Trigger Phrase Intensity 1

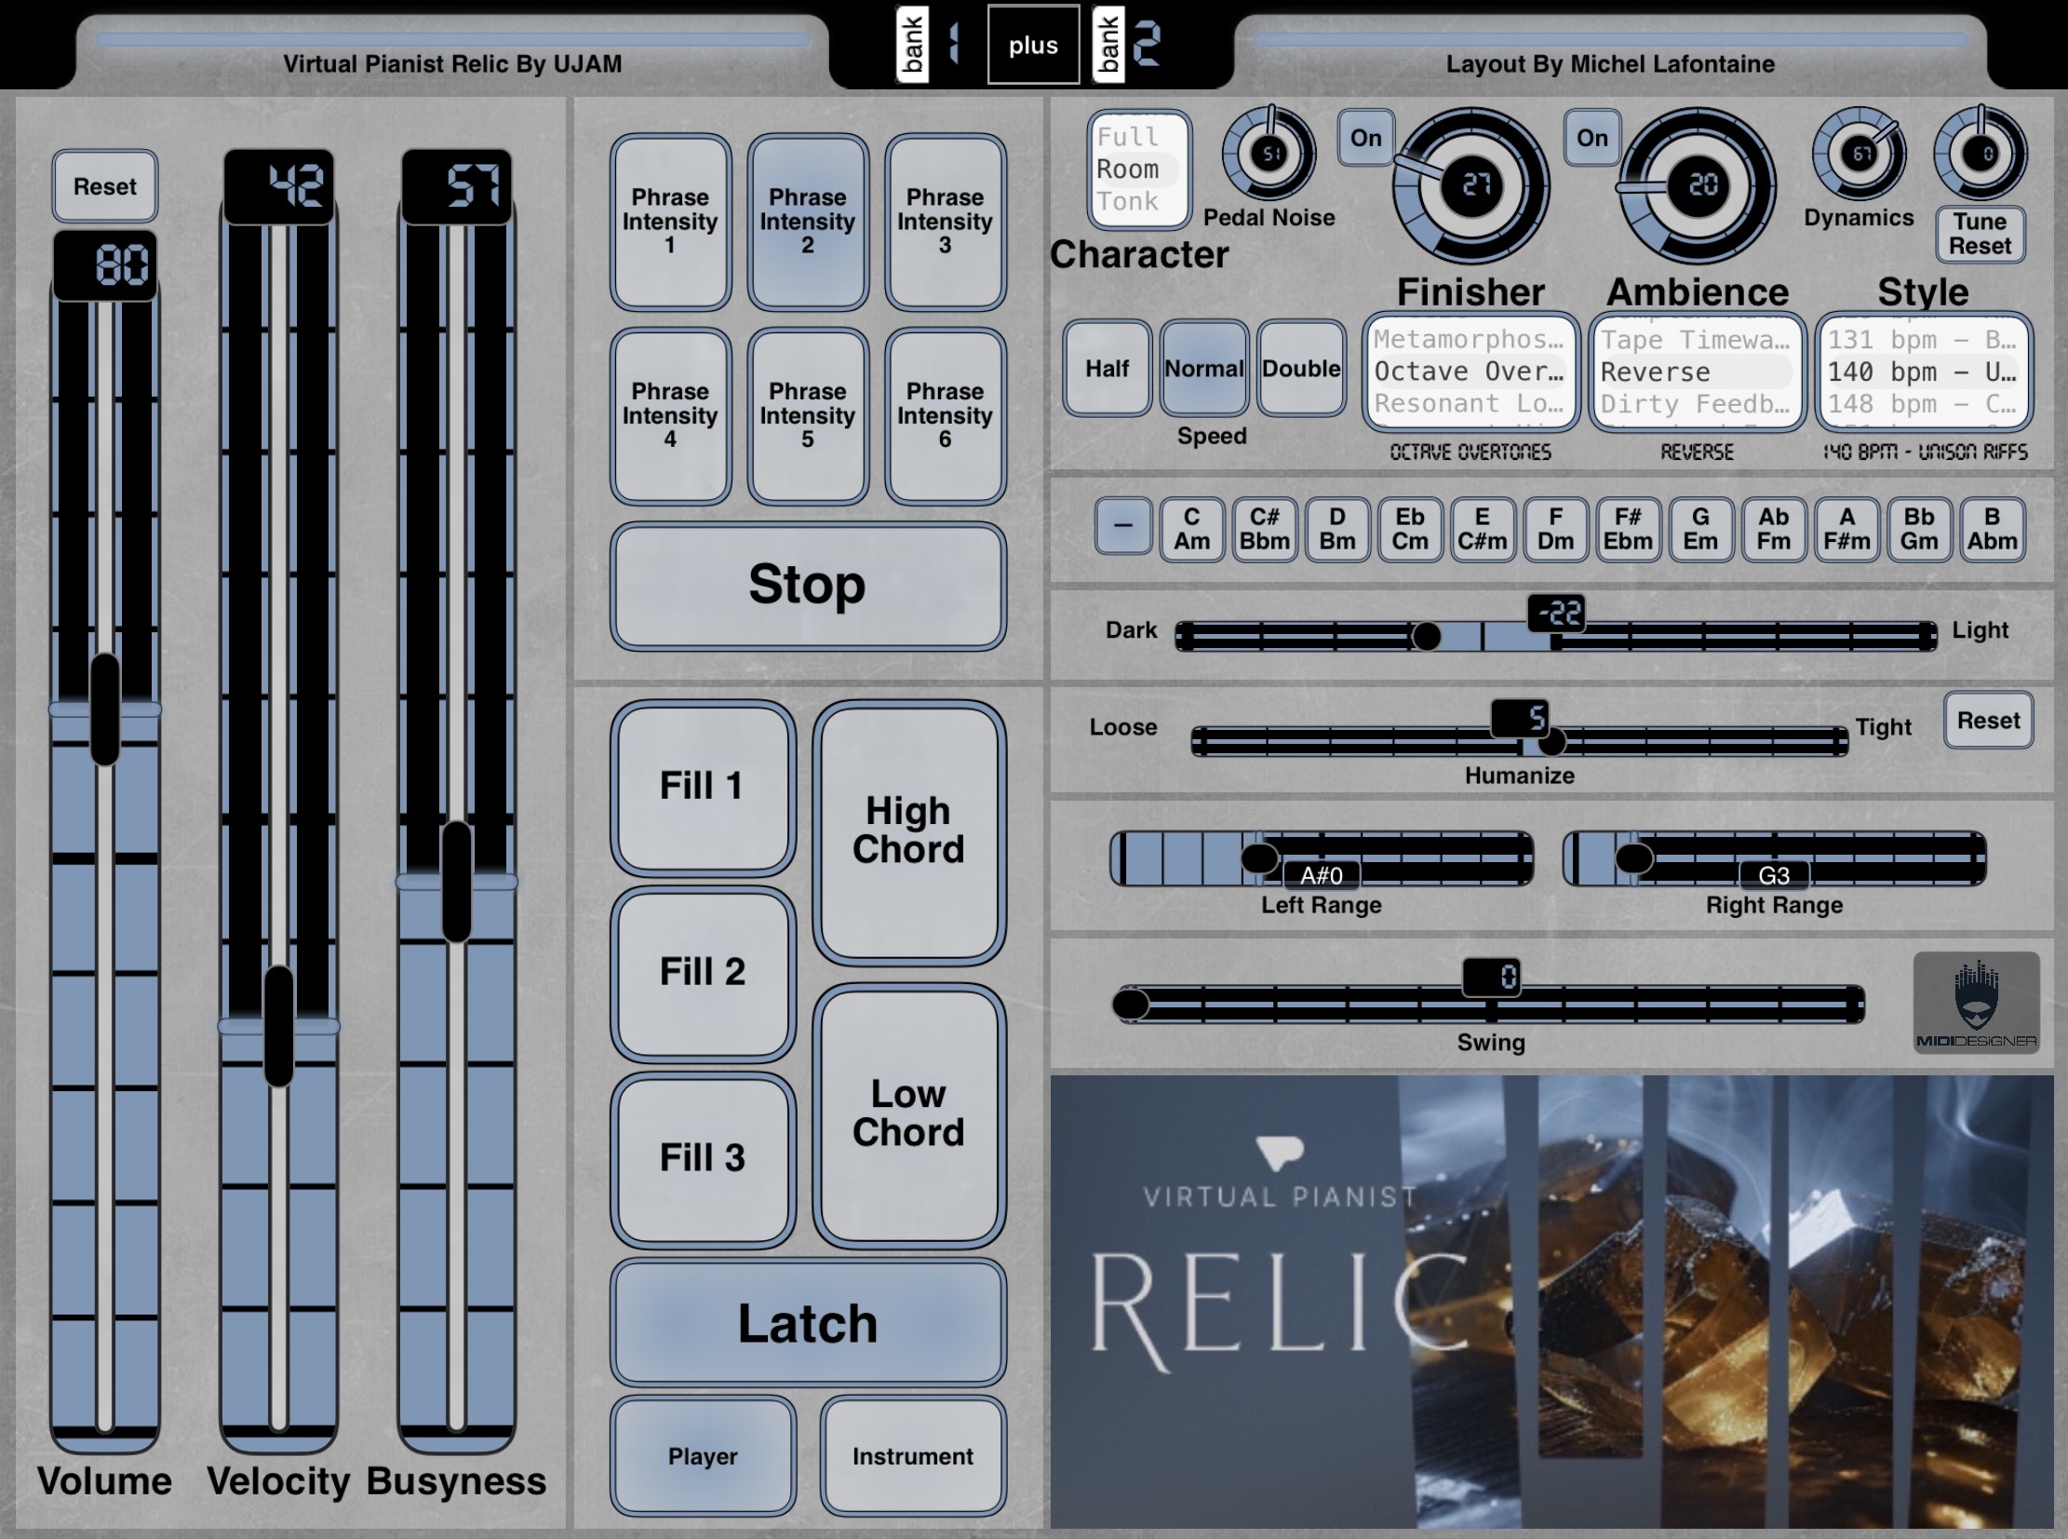[x=670, y=222]
